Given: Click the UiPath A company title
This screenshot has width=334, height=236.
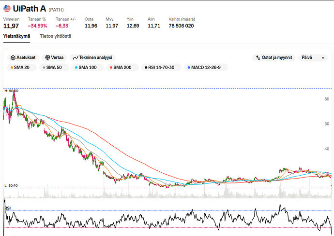Looking at the screenshot, I should tap(30, 9).
